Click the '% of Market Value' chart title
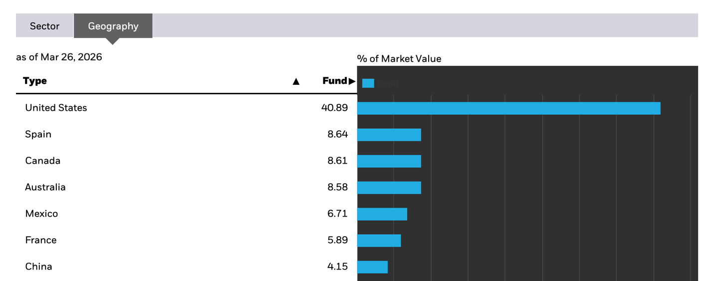This screenshot has width=713, height=281. 399,59
